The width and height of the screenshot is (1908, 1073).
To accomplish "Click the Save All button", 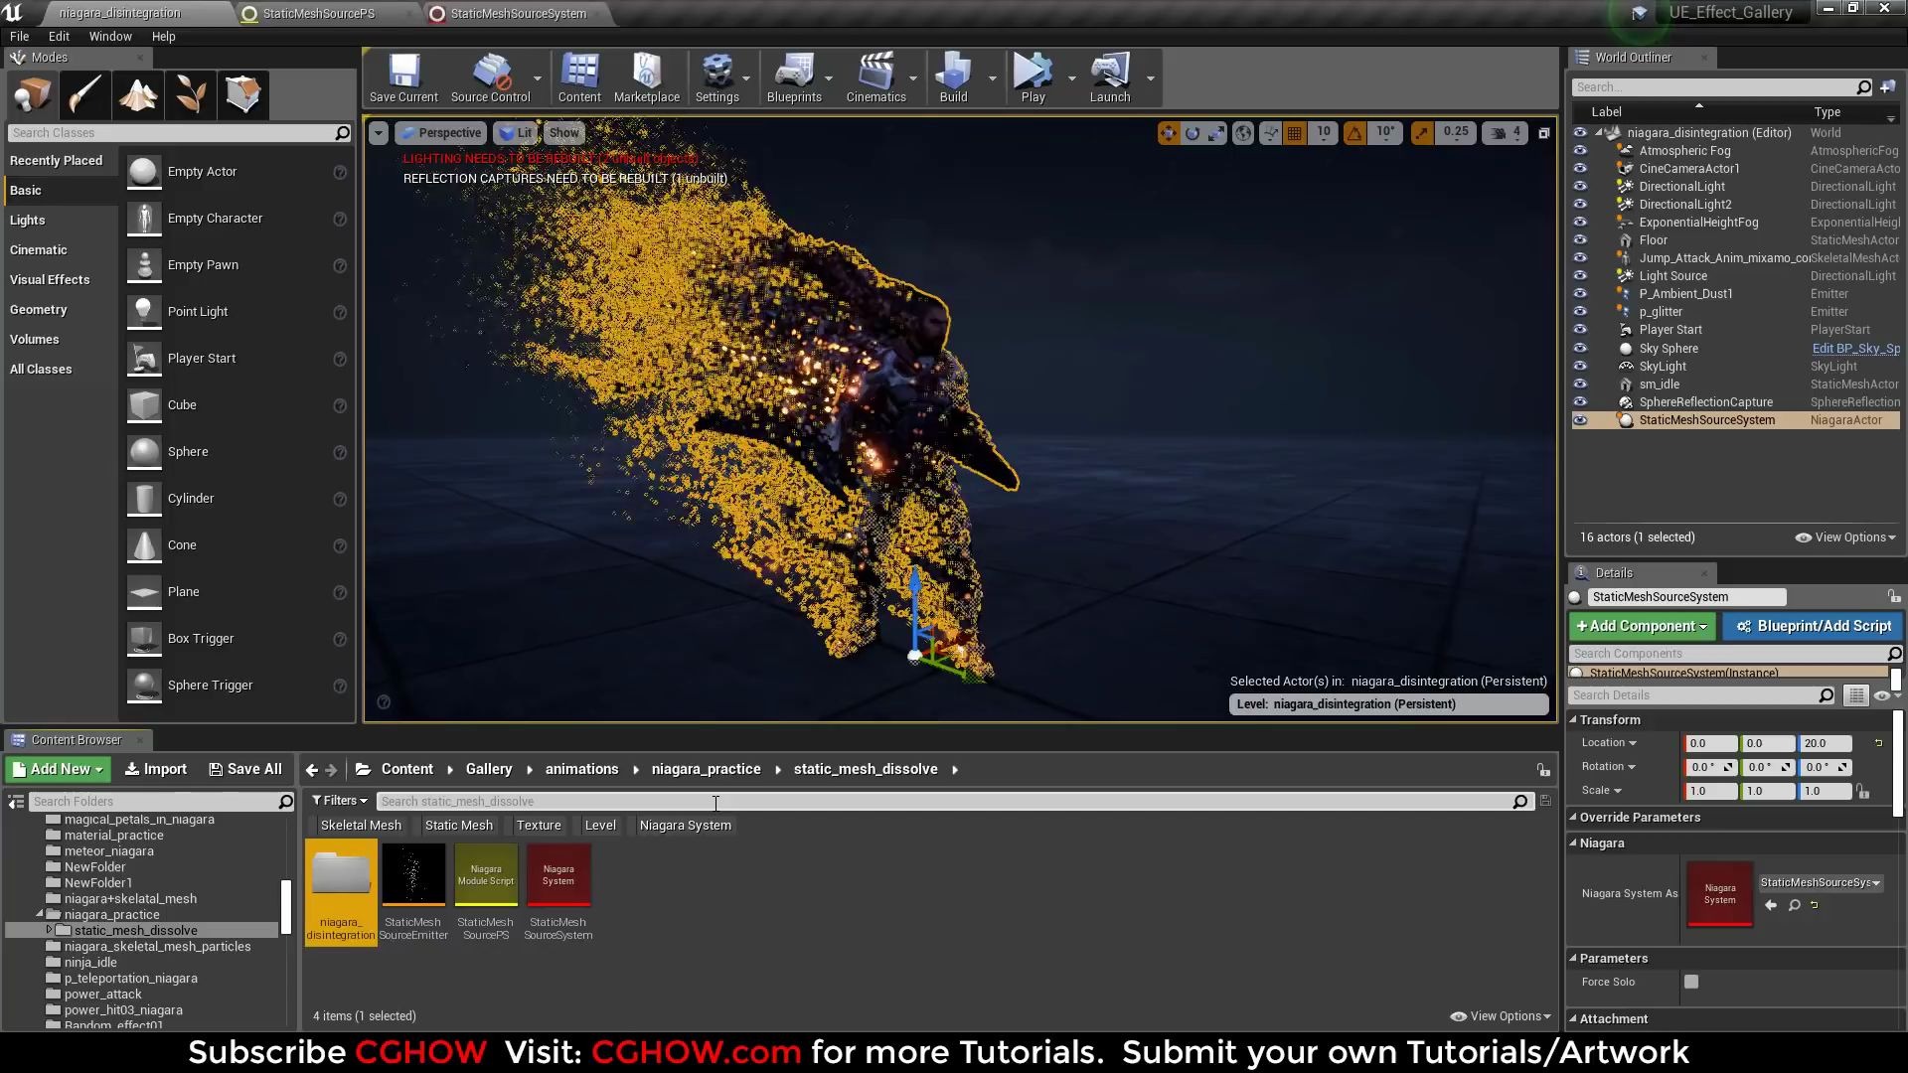I will click(x=244, y=768).
